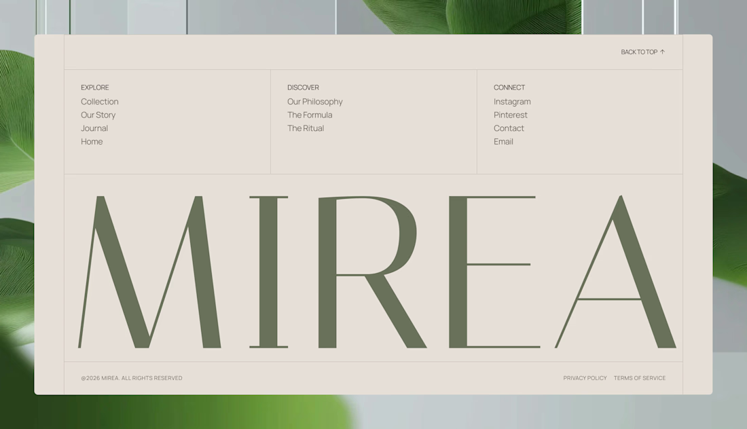Go to Our Story page
The width and height of the screenshot is (747, 429).
click(98, 115)
